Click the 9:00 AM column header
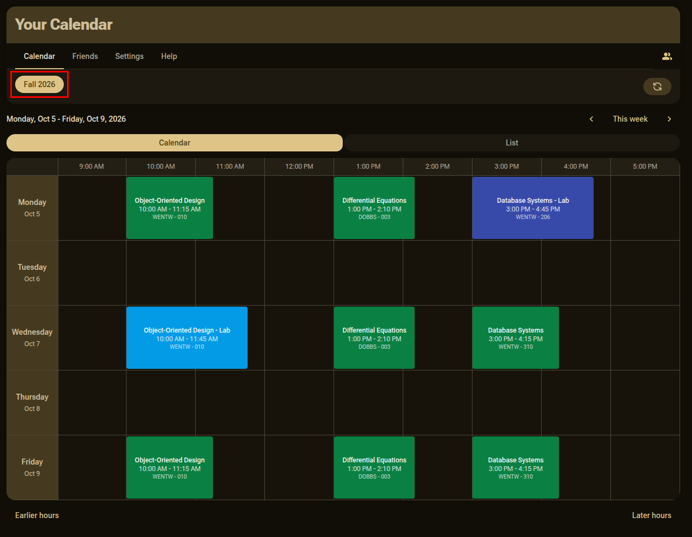This screenshot has height=537, width=692. tap(92, 167)
